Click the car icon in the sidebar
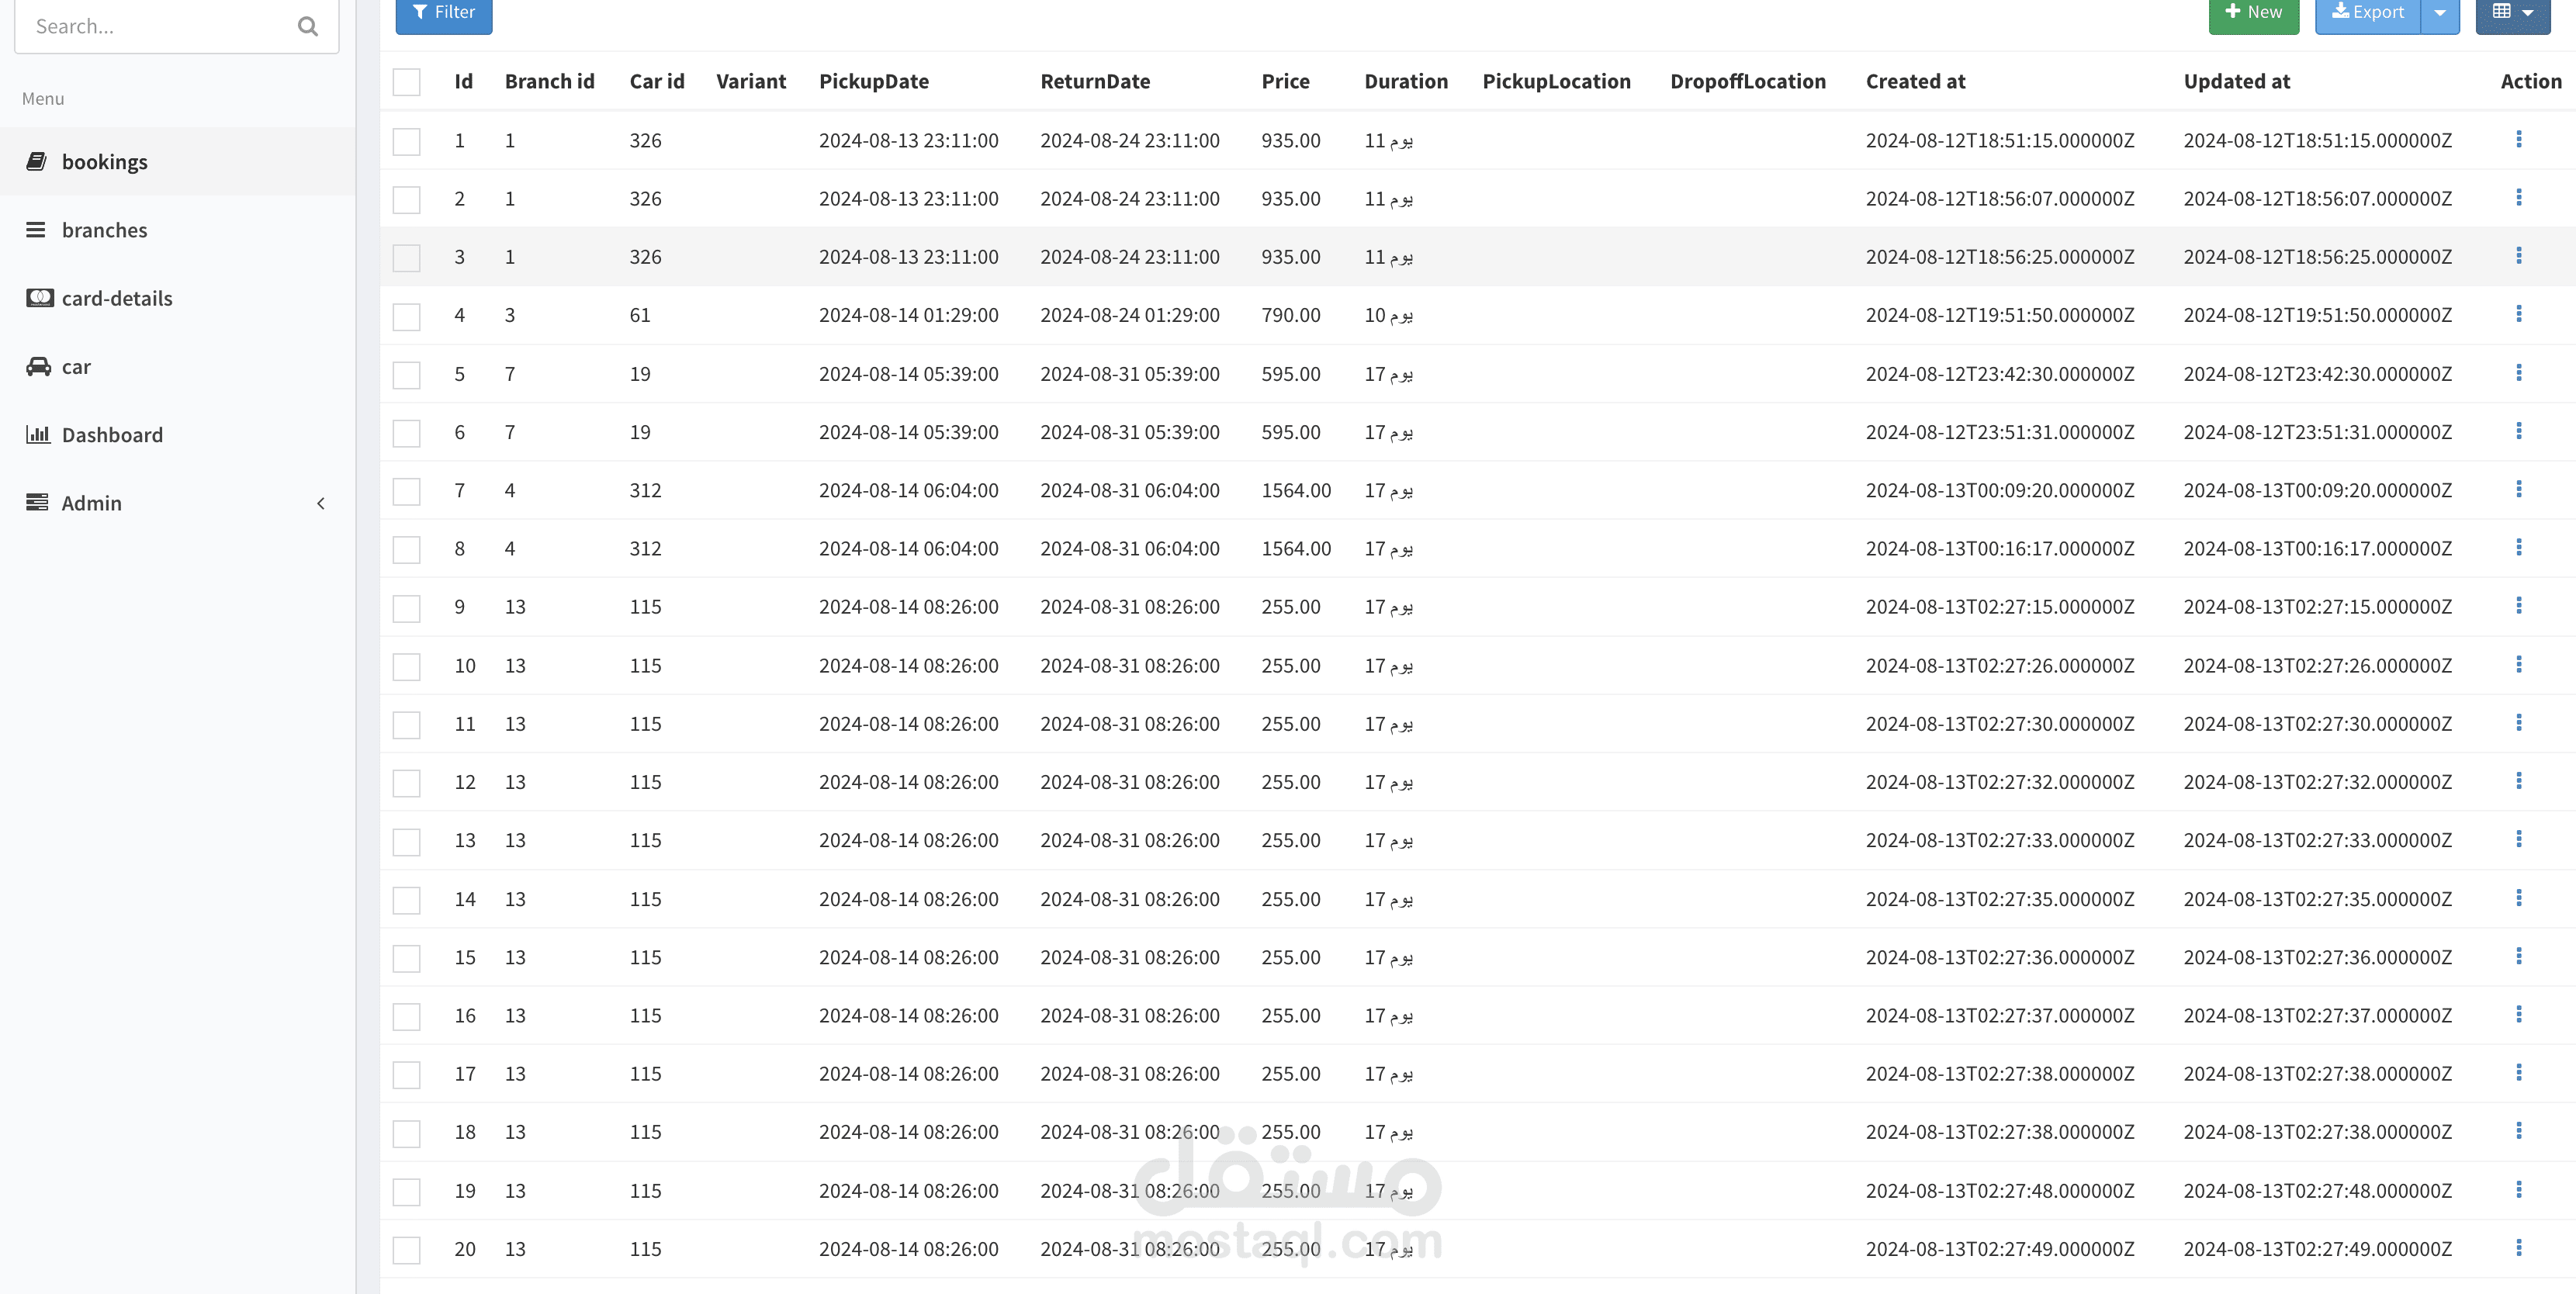The image size is (2576, 1294). 38,366
